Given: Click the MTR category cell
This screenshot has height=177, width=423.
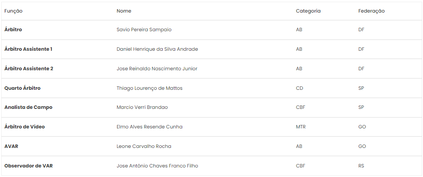Looking at the screenshot, I should pyautogui.click(x=301, y=127).
